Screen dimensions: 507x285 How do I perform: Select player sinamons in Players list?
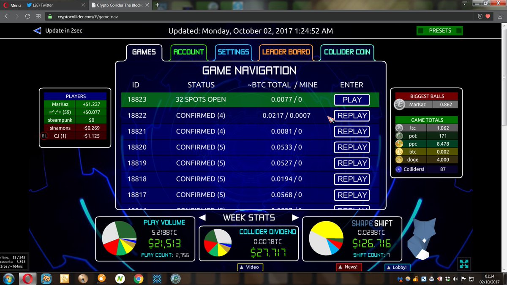[x=75, y=128]
